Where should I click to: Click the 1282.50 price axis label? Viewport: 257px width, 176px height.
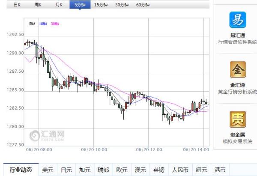click(x=15, y=108)
